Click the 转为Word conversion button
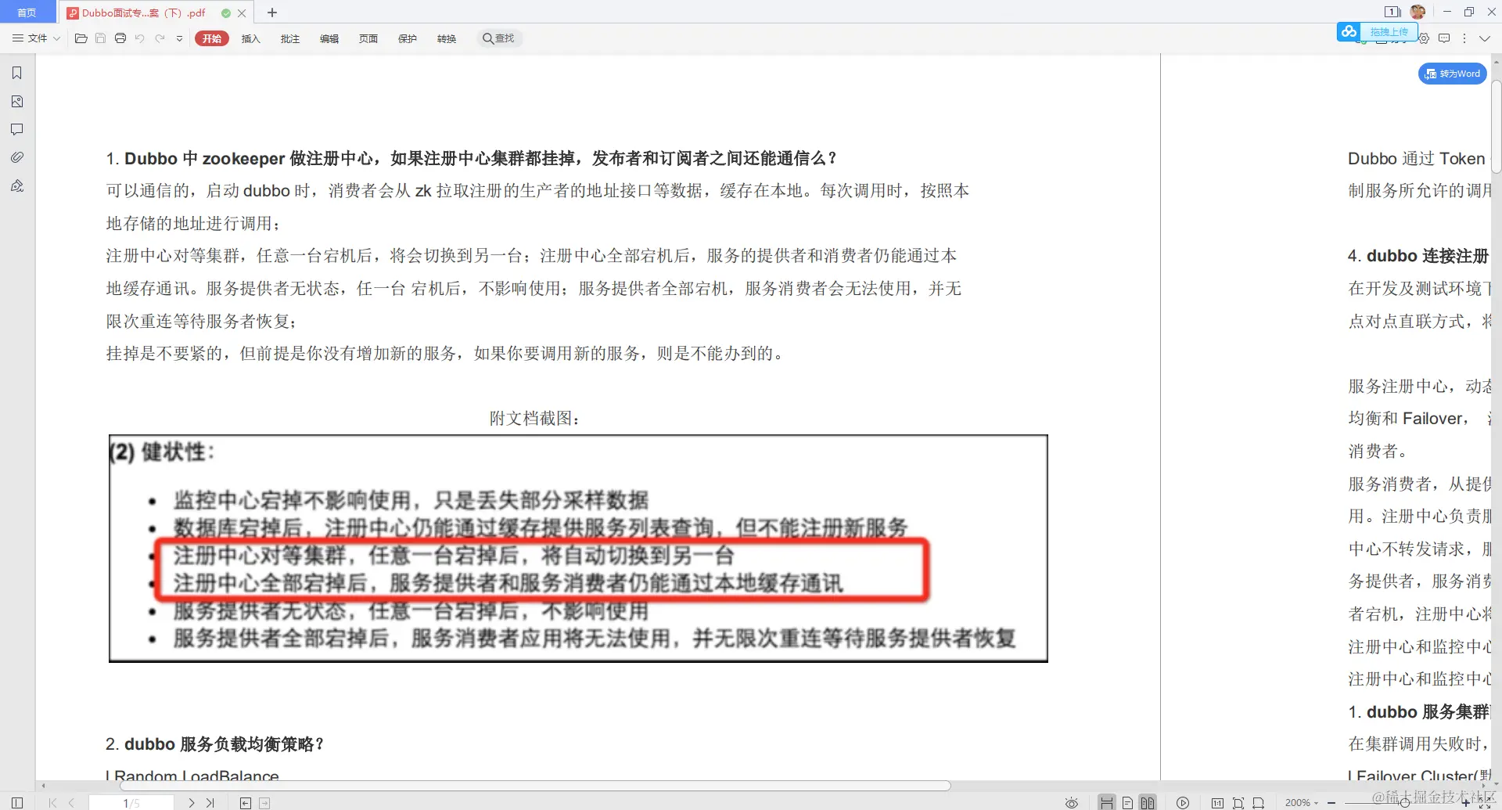Image resolution: width=1502 pixels, height=810 pixels. 1451,73
